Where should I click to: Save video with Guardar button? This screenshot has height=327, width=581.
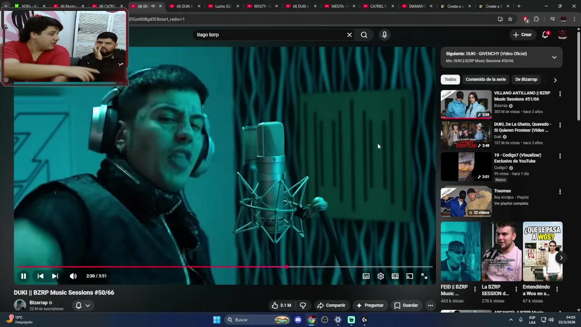(406, 305)
